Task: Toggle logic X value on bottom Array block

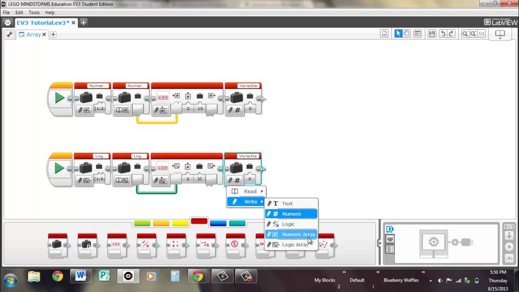Action: 199,179
